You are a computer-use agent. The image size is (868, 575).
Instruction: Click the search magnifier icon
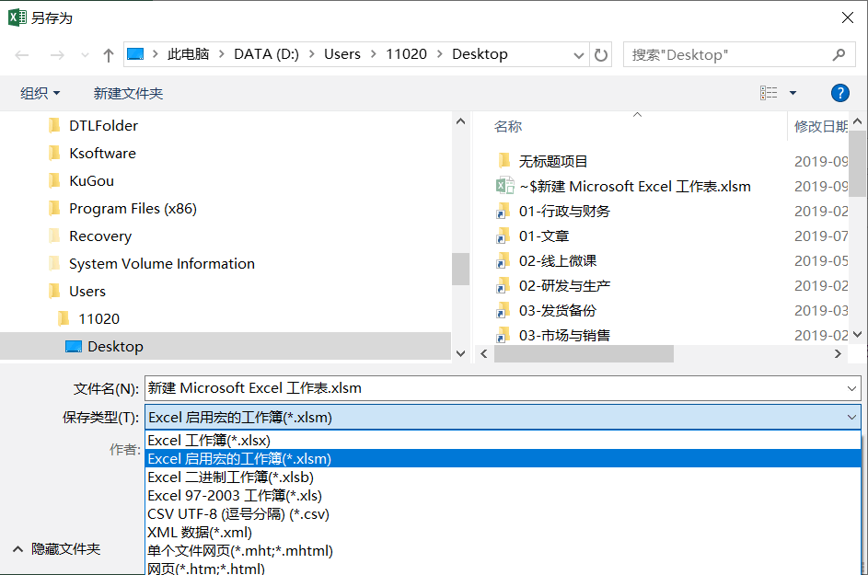pos(839,55)
